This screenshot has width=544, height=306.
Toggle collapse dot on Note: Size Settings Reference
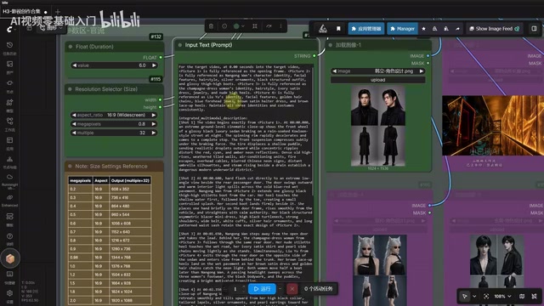pyautogui.click(x=70, y=167)
